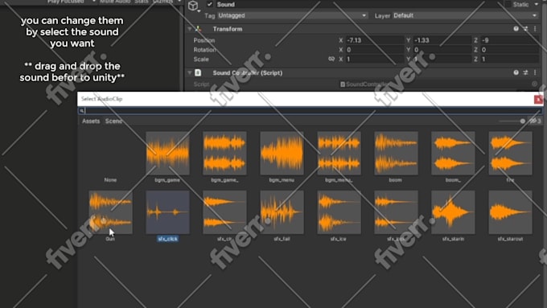Switch to the Scene tab in picker
Viewport: 547px width, 308px height.
[x=113, y=121]
